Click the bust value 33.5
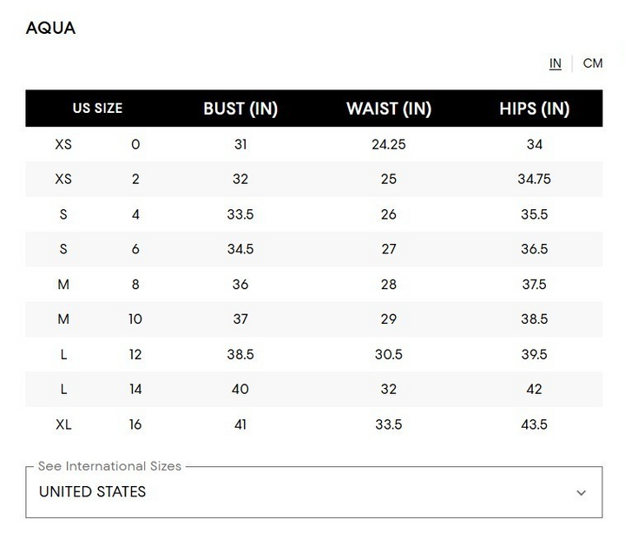 tap(240, 214)
